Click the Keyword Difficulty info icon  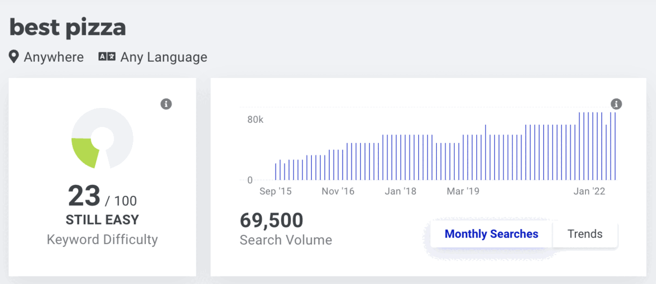coord(166,104)
